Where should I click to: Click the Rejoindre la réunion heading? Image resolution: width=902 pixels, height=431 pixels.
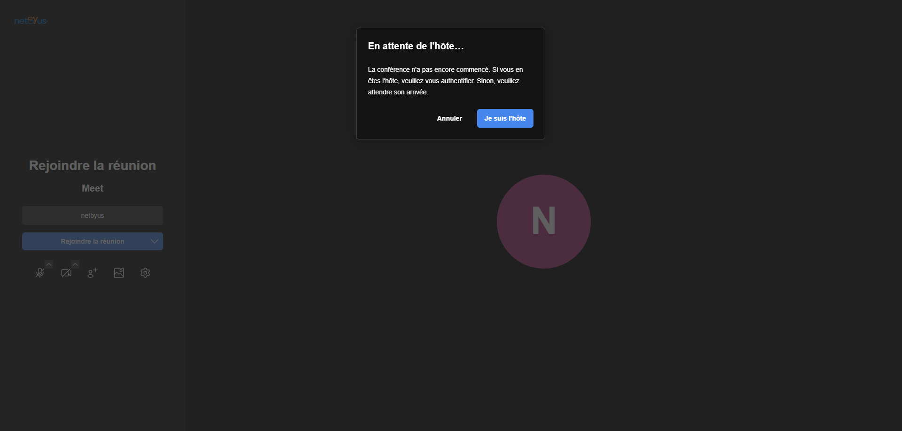(x=93, y=165)
